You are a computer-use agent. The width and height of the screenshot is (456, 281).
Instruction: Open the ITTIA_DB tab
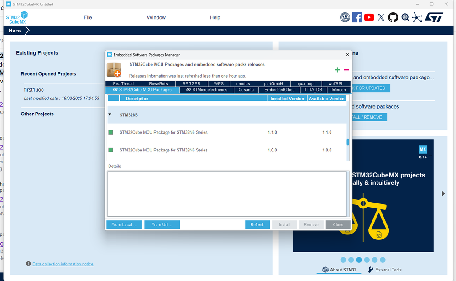coord(313,90)
